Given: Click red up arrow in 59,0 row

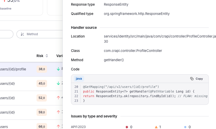Looking at the screenshot, I should pyautogui.click(x=58, y=112).
